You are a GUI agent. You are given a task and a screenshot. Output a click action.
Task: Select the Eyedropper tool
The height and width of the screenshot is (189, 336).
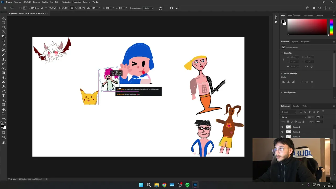[3, 46]
